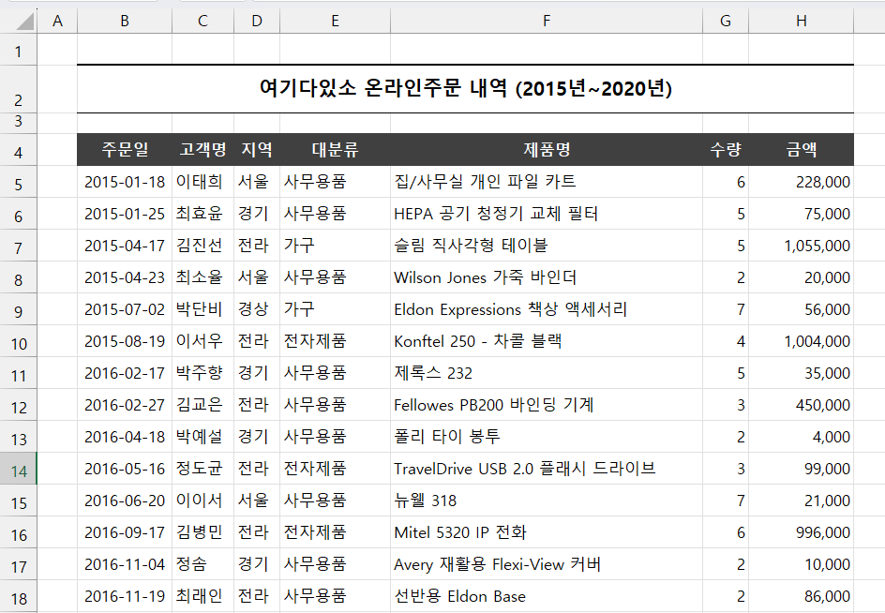Click the 지역 header cell
The height and width of the screenshot is (613, 885).
(257, 150)
